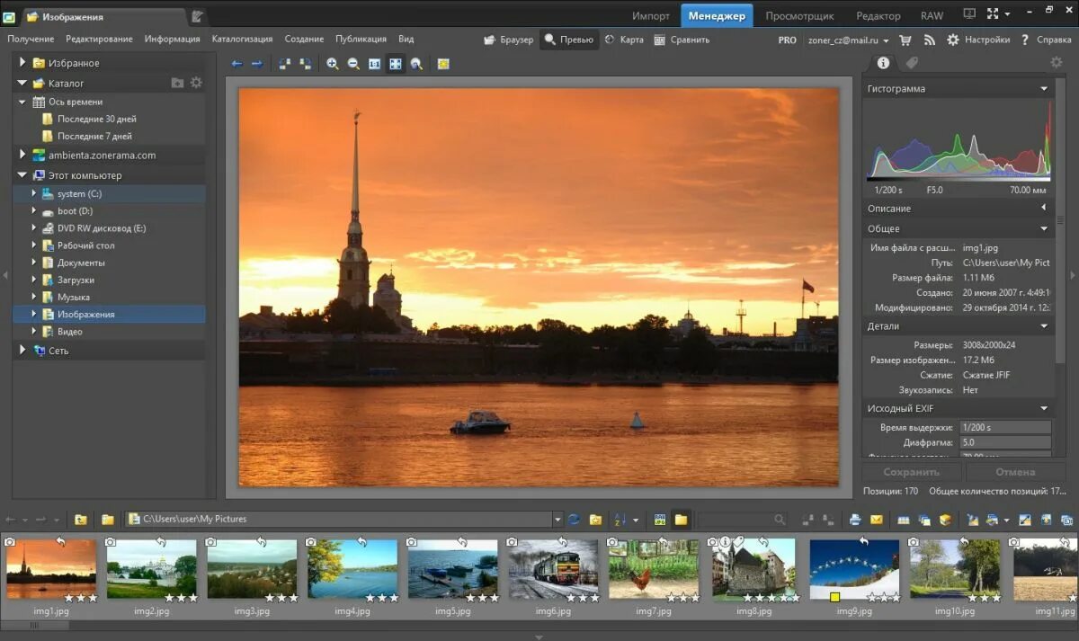Switch to Браузер view mode
This screenshot has height=641, width=1079.
click(x=508, y=40)
